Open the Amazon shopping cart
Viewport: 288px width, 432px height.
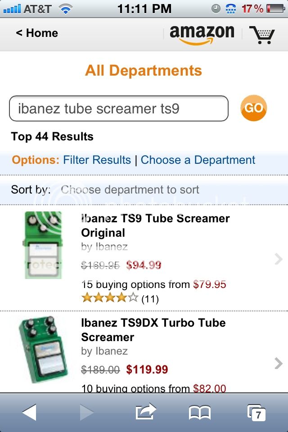(x=262, y=34)
